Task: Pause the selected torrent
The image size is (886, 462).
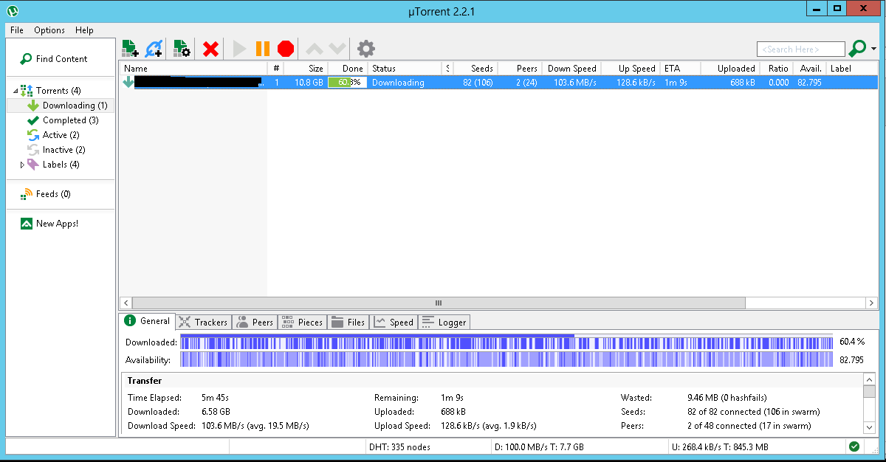Action: (x=262, y=49)
